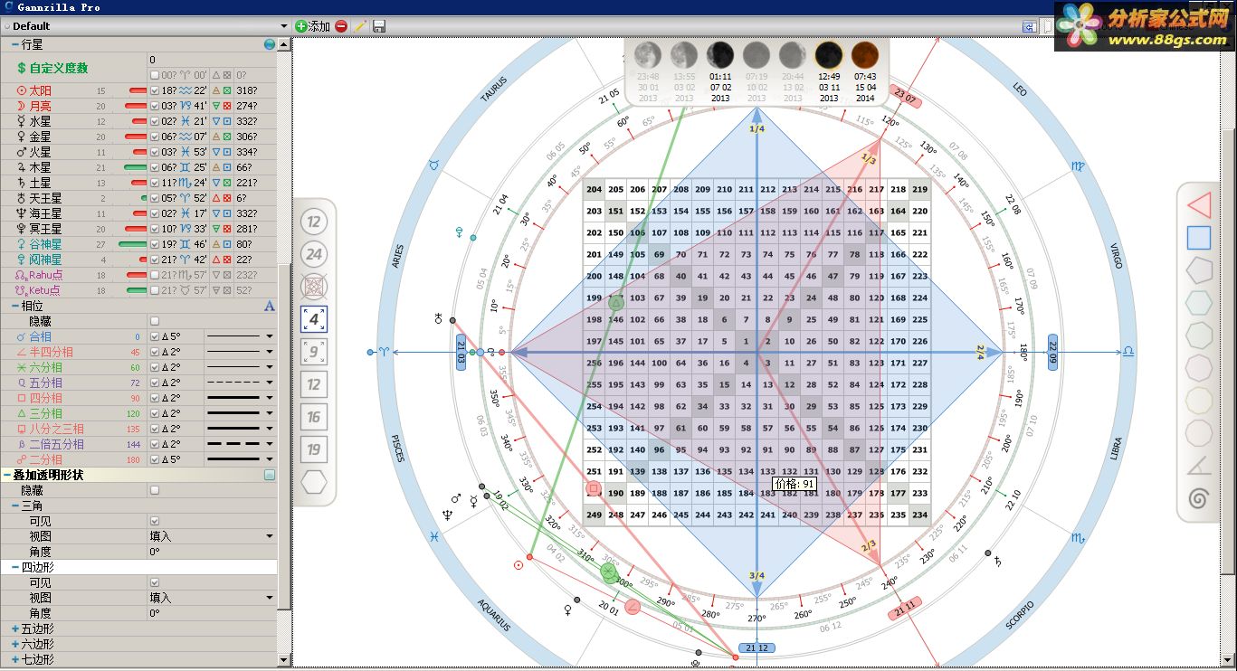The image size is (1237, 671).
Task: Collapse the 行星 section
Action: pos(14,44)
